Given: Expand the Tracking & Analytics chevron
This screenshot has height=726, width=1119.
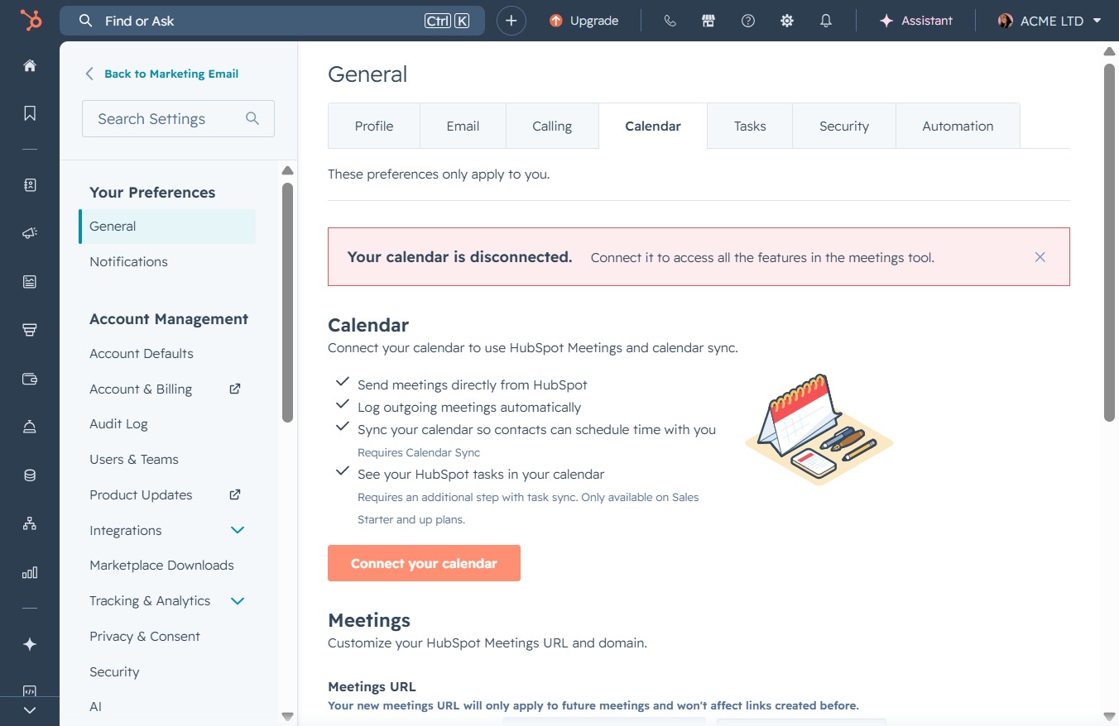Looking at the screenshot, I should [238, 600].
